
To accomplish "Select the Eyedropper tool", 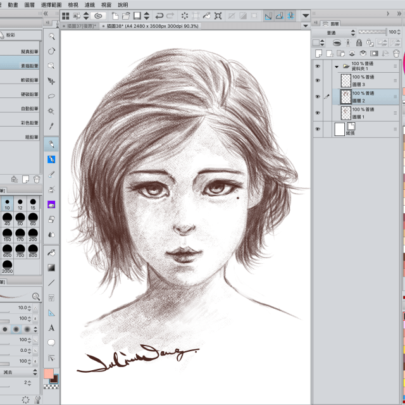I will click(x=52, y=127).
